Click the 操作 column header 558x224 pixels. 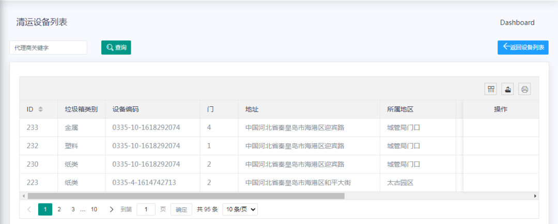point(501,109)
